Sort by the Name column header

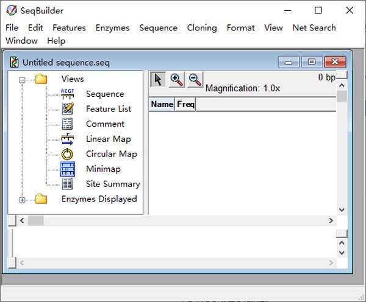click(162, 104)
